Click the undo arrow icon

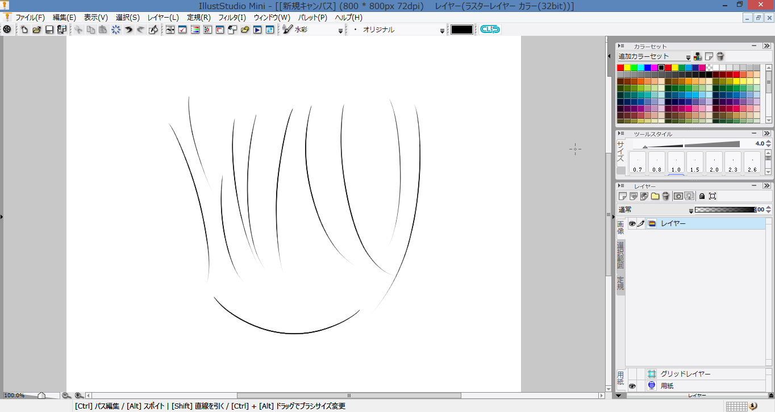pos(128,30)
